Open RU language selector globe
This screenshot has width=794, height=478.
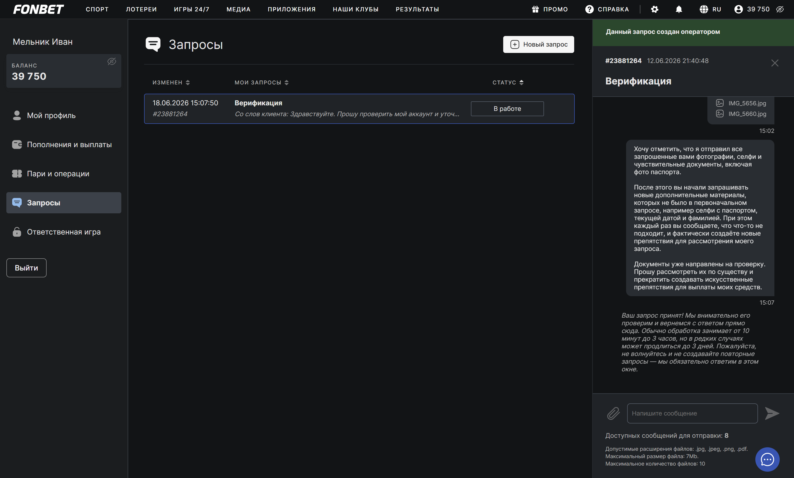tap(703, 9)
